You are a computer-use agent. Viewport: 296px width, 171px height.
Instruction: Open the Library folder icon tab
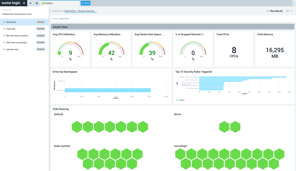37,3
